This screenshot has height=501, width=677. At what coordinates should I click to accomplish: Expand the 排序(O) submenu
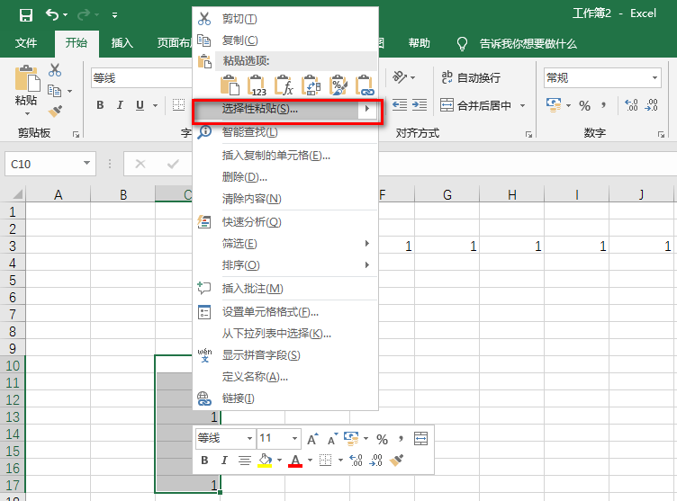coord(285,265)
